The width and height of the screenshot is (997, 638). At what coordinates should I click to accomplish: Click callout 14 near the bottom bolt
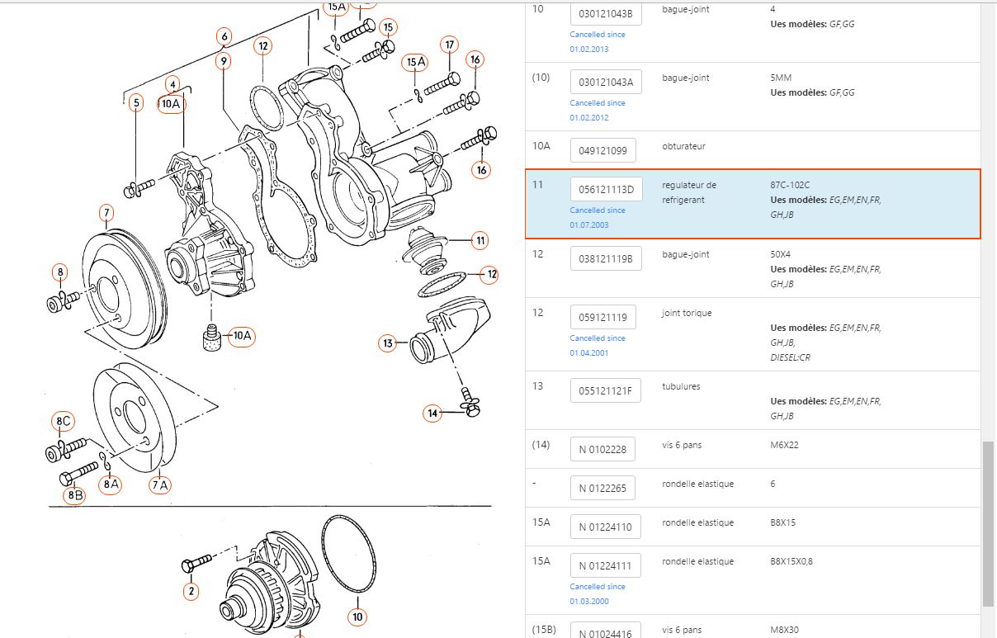[433, 413]
